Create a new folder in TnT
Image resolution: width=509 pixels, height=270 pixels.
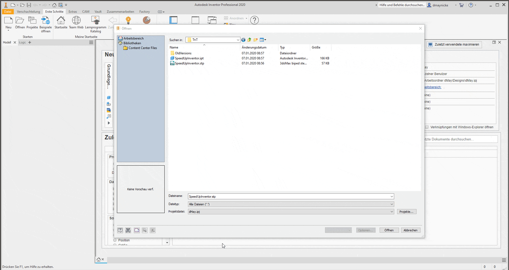pyautogui.click(x=256, y=40)
